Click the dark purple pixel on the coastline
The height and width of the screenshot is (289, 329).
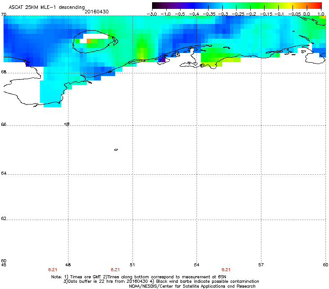click(164, 60)
